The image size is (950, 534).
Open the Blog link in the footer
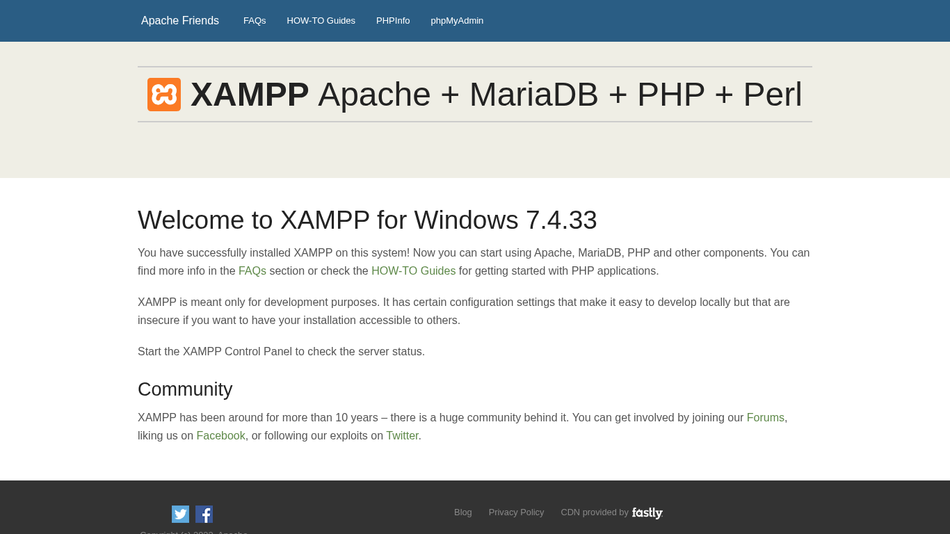[x=462, y=512]
